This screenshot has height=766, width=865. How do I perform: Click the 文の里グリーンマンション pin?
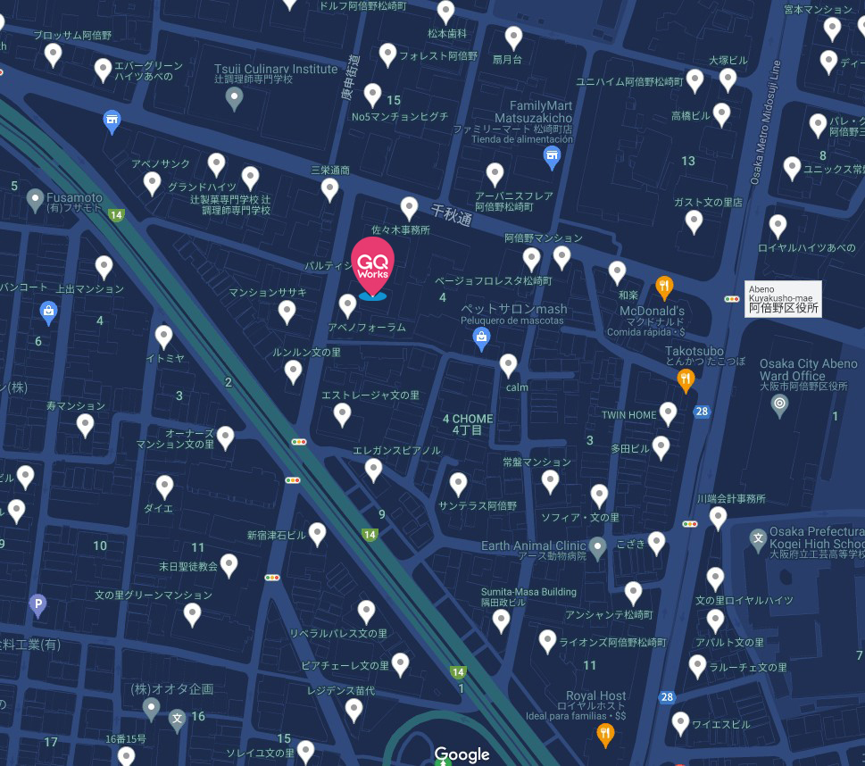click(x=192, y=615)
